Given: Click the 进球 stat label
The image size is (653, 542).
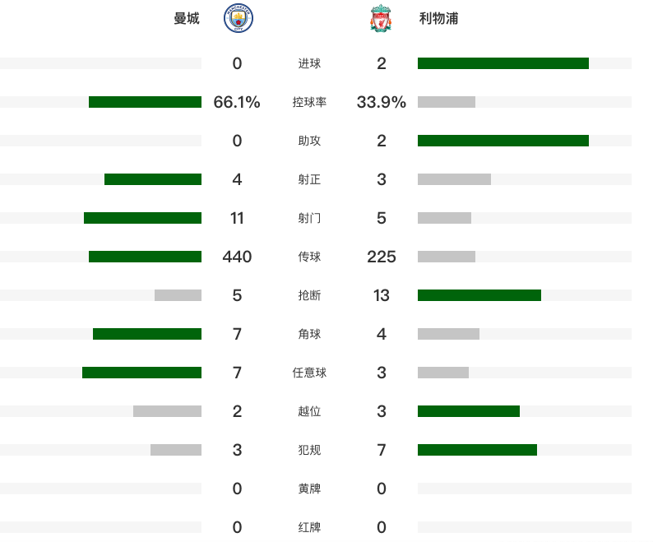Looking at the screenshot, I should (x=309, y=63).
